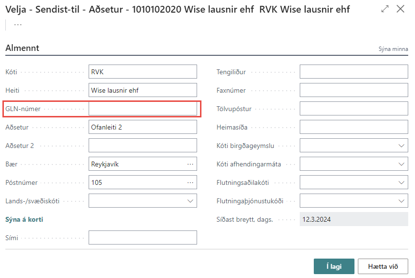Expand the Flutningaþjónustukóði dropdown
This screenshot has height=278, width=415.
(401, 201)
